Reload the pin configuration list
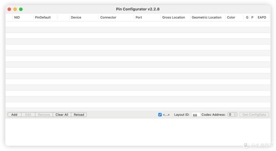276x151 pixels. click(79, 115)
